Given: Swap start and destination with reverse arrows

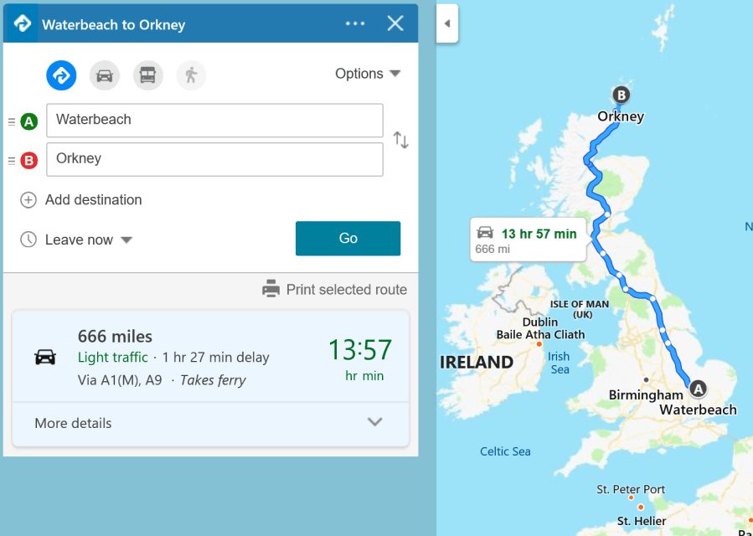Looking at the screenshot, I should (x=401, y=140).
